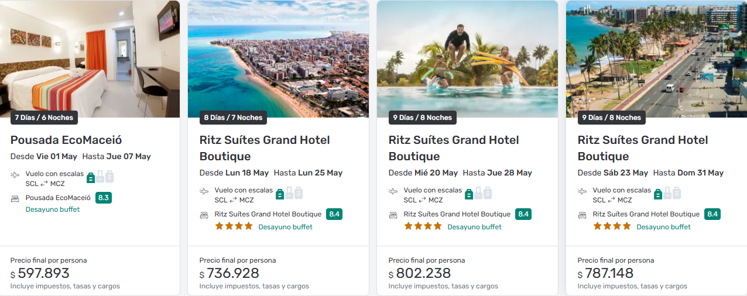The image size is (747, 296).
Task: Select the 7 Días / 6 Noches badge
Action: [x=44, y=118]
